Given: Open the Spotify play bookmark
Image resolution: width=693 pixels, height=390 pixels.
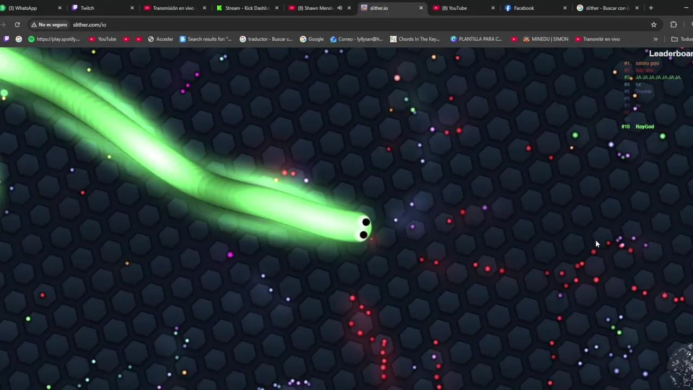Looking at the screenshot, I should (54, 39).
